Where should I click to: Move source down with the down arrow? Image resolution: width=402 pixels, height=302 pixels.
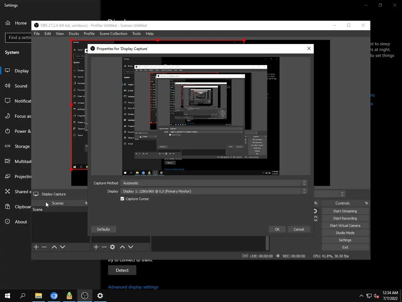[x=131, y=247]
